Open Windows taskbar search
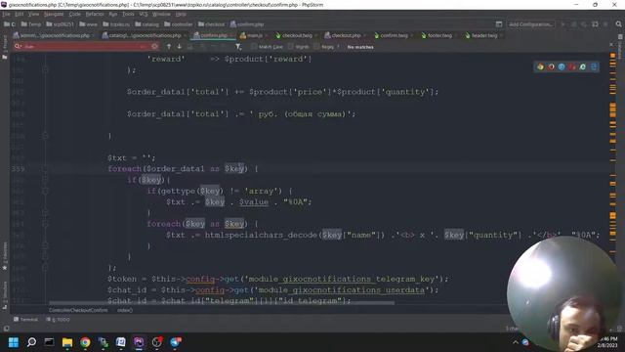 point(31,342)
